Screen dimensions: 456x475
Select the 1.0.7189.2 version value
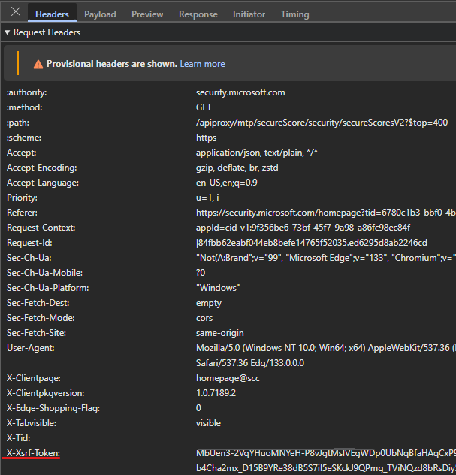216,393
